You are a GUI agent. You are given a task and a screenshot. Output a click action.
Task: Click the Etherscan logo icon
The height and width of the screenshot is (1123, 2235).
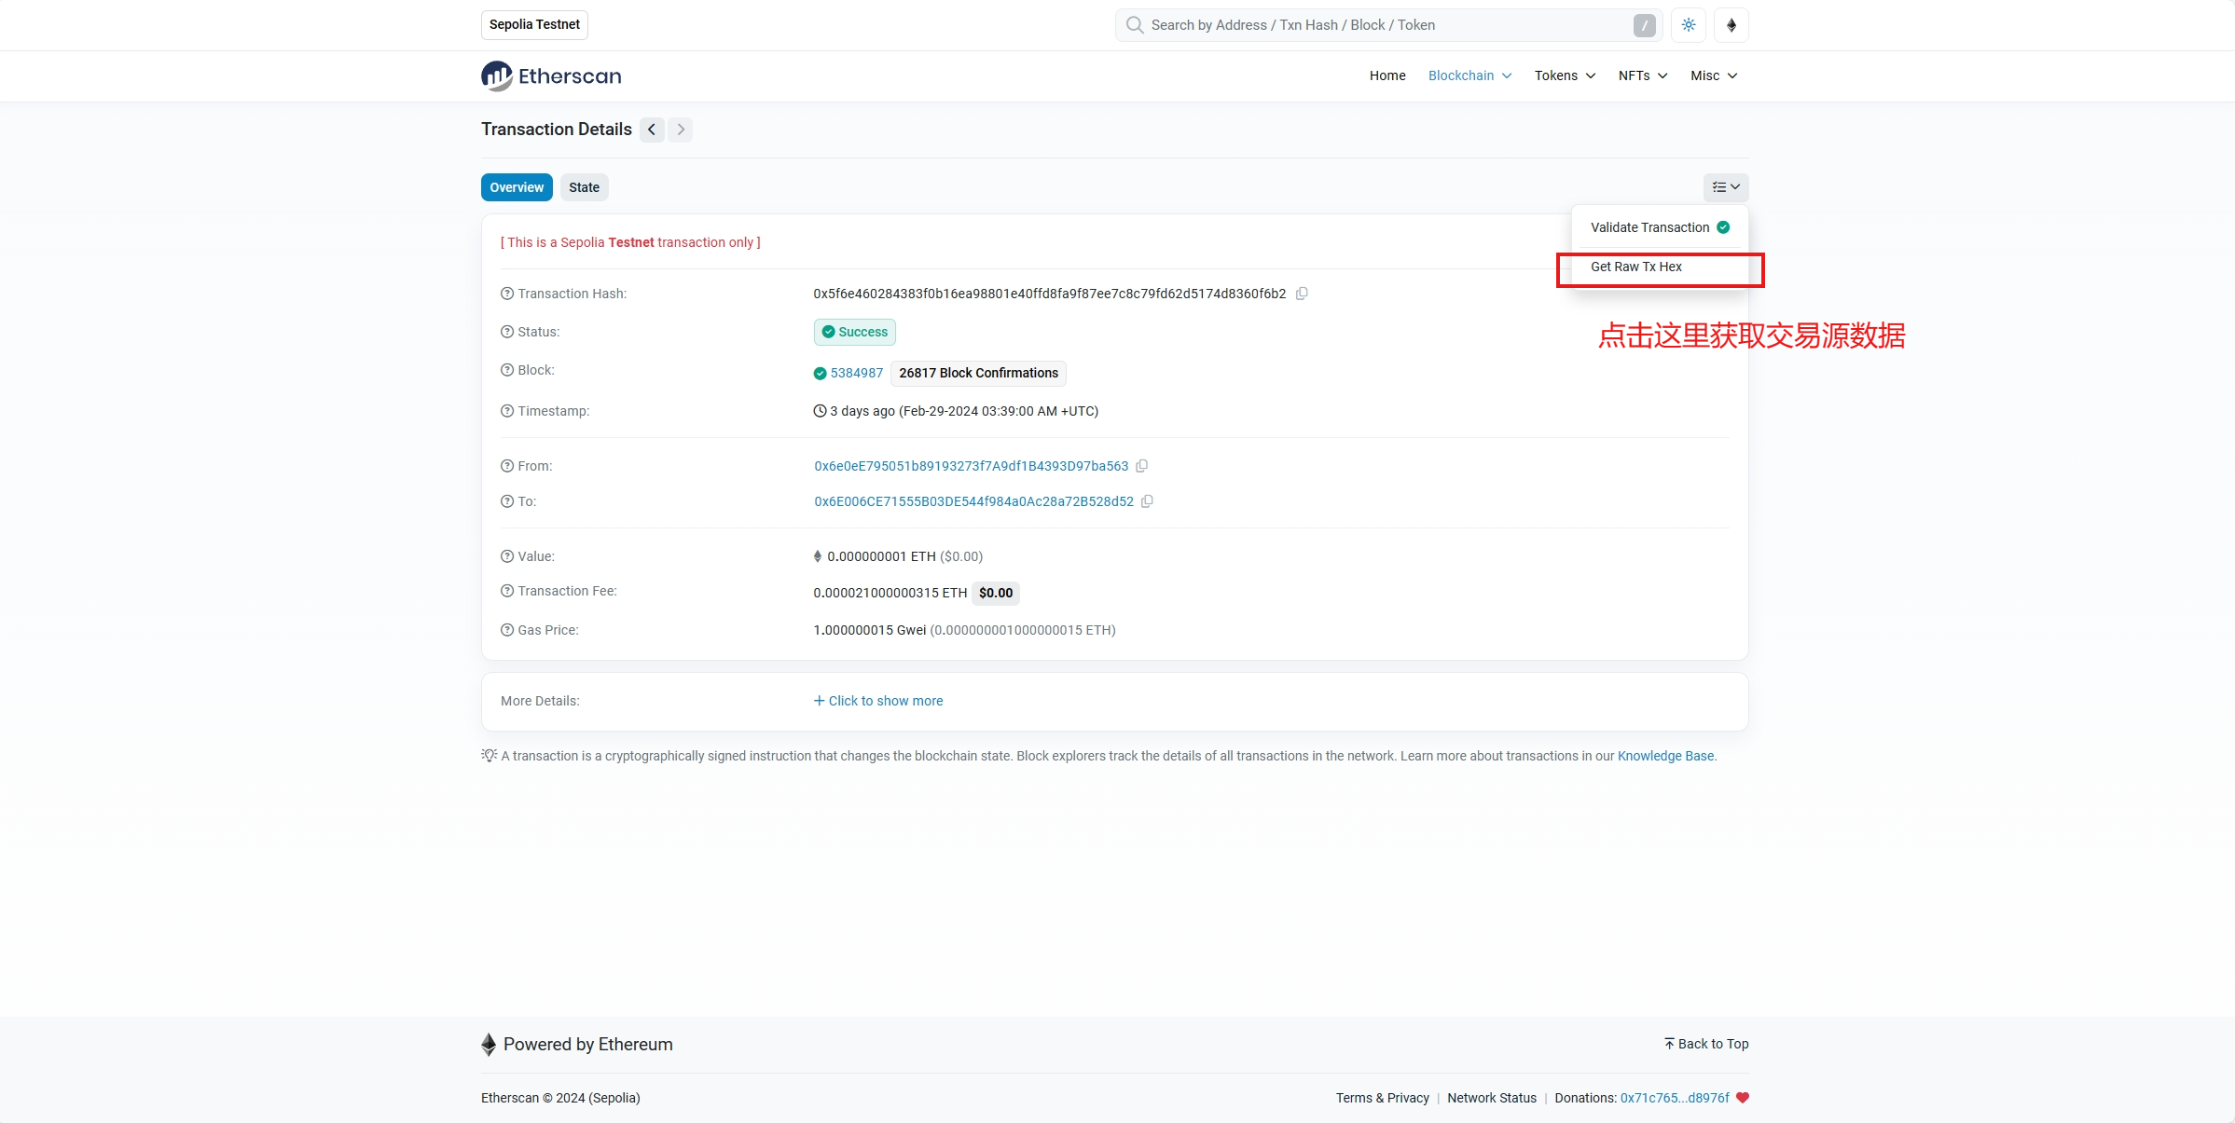coord(493,75)
